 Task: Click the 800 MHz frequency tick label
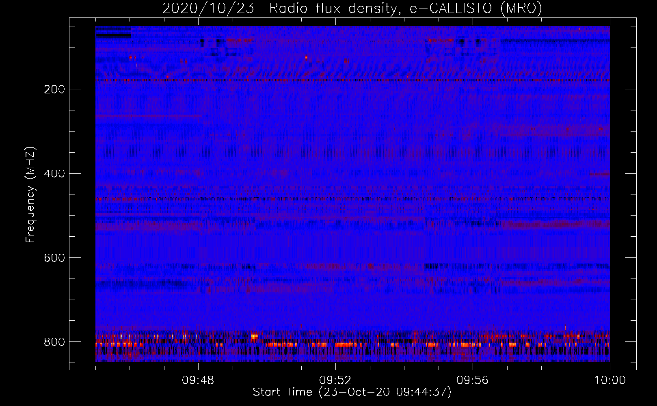pyautogui.click(x=54, y=342)
